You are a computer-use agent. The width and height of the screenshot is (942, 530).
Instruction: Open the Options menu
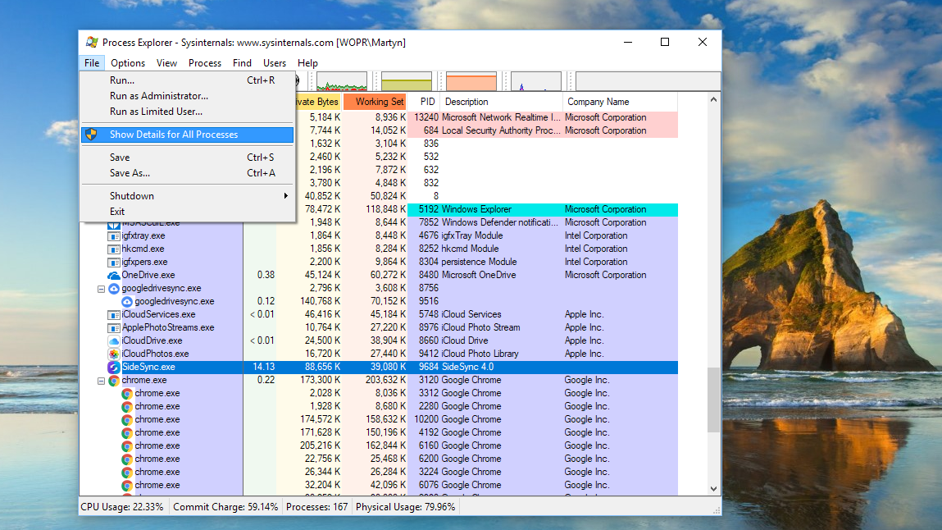pos(128,62)
